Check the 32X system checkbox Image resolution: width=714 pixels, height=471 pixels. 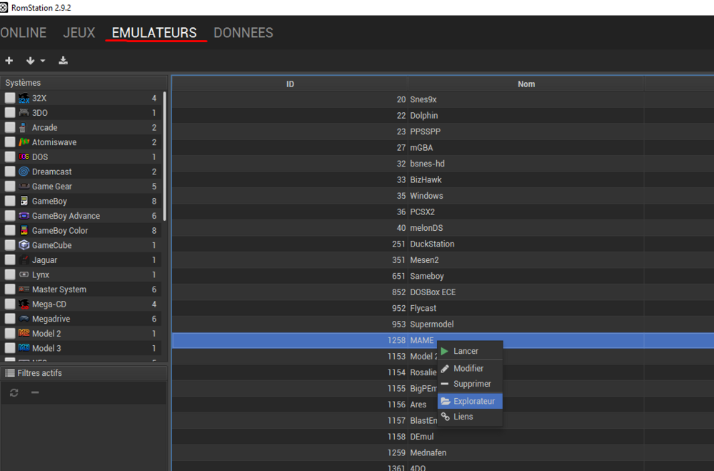pos(9,98)
